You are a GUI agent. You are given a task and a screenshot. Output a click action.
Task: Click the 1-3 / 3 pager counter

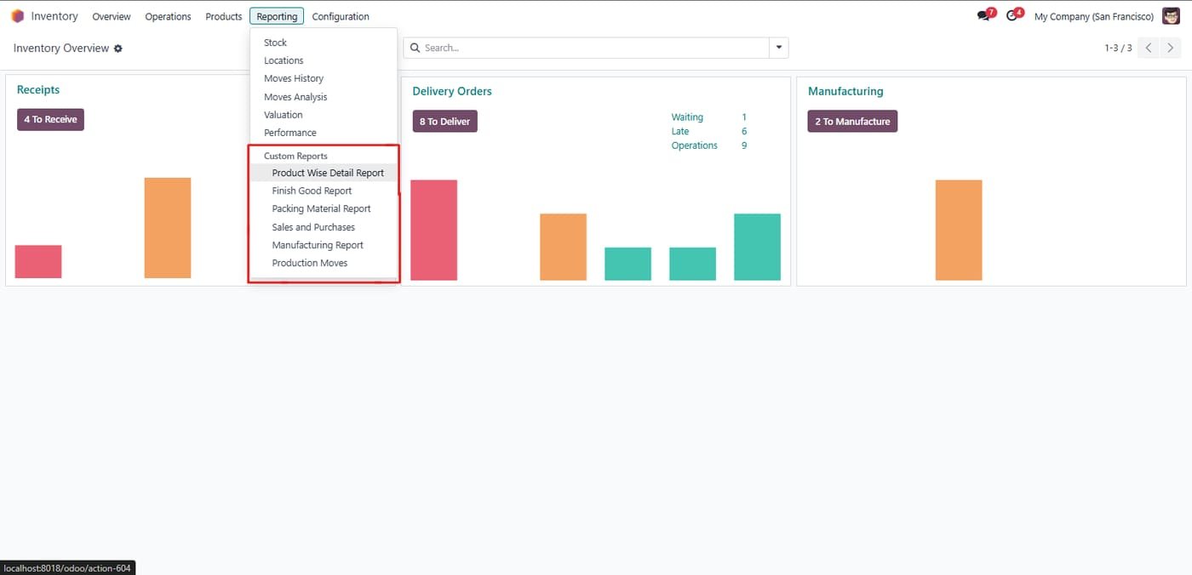[1118, 48]
